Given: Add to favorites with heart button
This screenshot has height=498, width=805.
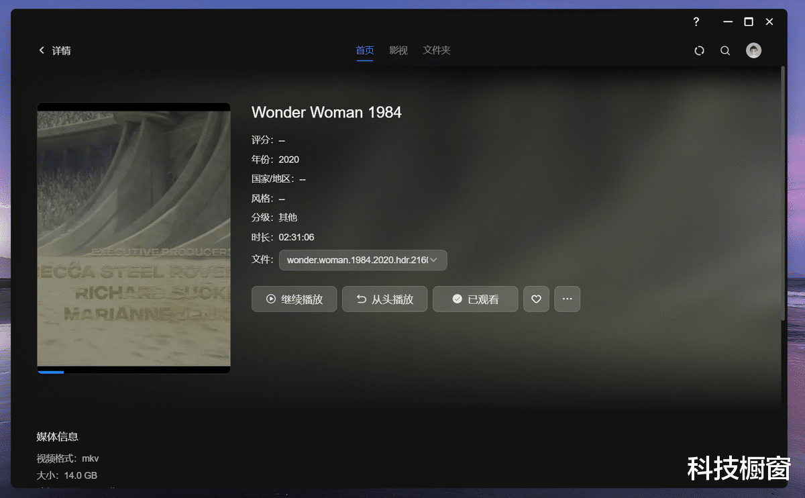Looking at the screenshot, I should pos(536,299).
